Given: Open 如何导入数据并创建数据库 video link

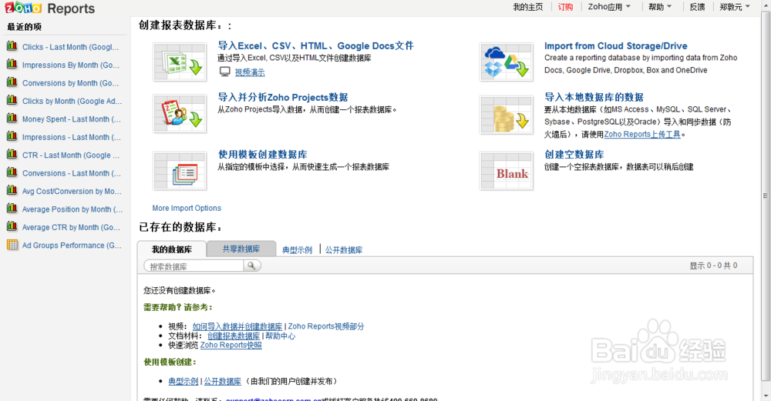Looking at the screenshot, I should (237, 326).
